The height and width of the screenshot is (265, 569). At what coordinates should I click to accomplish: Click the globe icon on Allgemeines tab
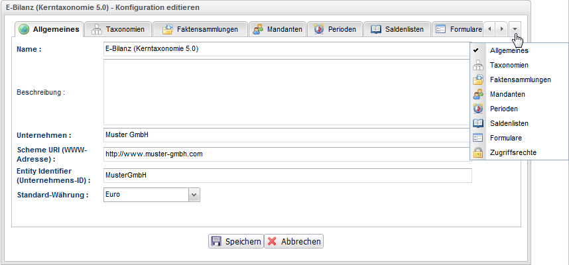pos(24,29)
